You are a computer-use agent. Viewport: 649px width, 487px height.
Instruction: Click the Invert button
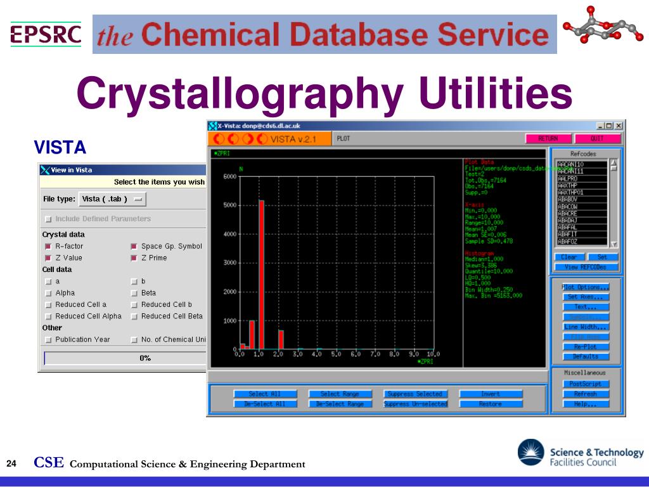491,394
